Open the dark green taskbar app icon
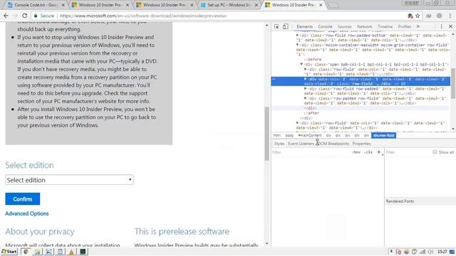 click(x=83, y=252)
